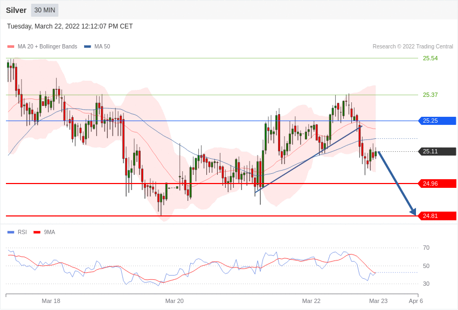Click the red 24.96 support price tag
The height and width of the screenshot is (310, 458).
point(438,184)
